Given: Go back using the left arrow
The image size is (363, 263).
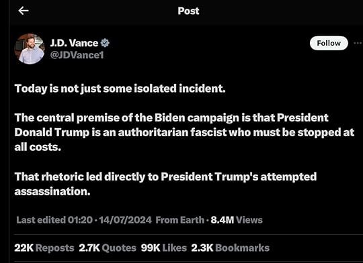Looking at the screenshot, I should click(x=24, y=11).
